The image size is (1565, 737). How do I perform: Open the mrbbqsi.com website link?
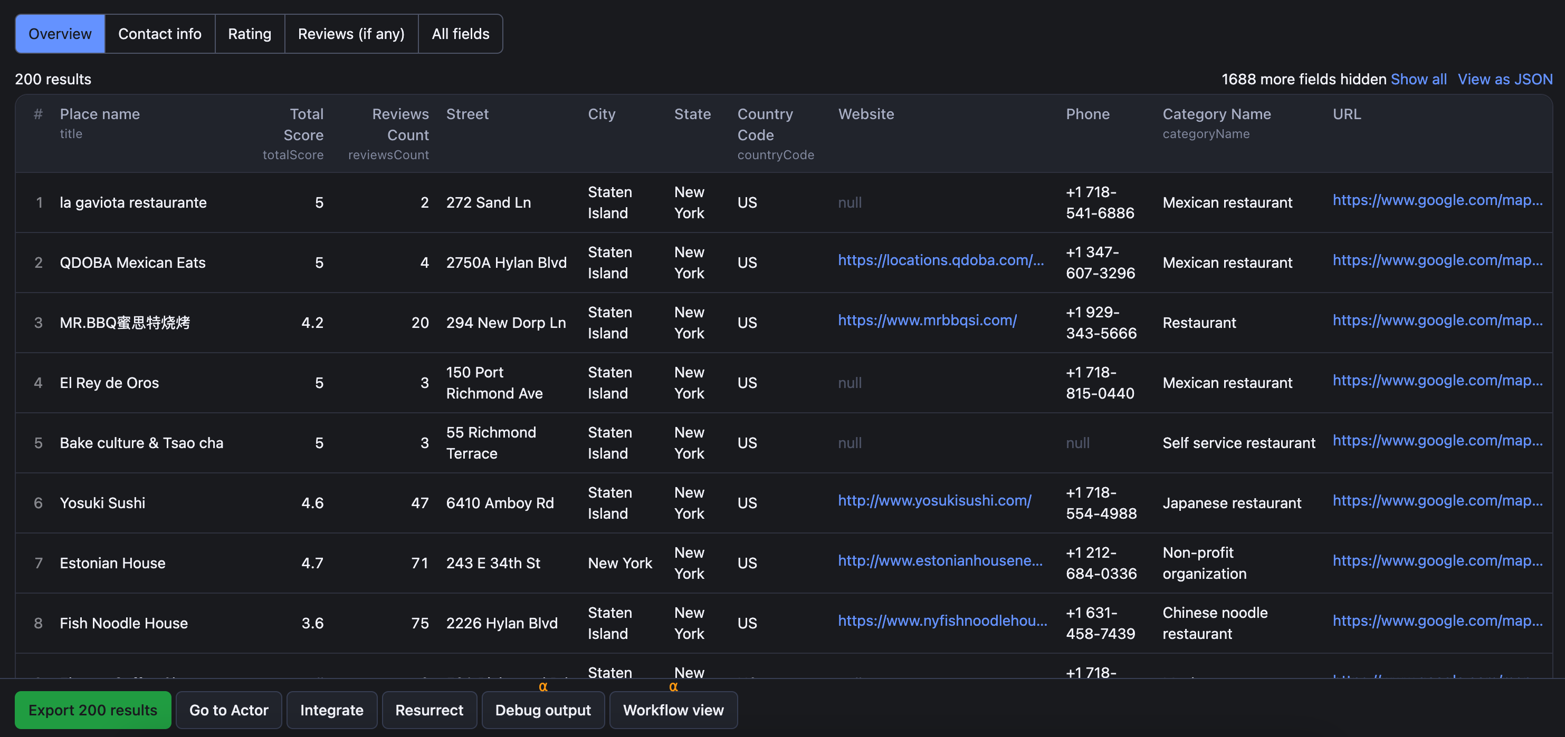pos(927,320)
